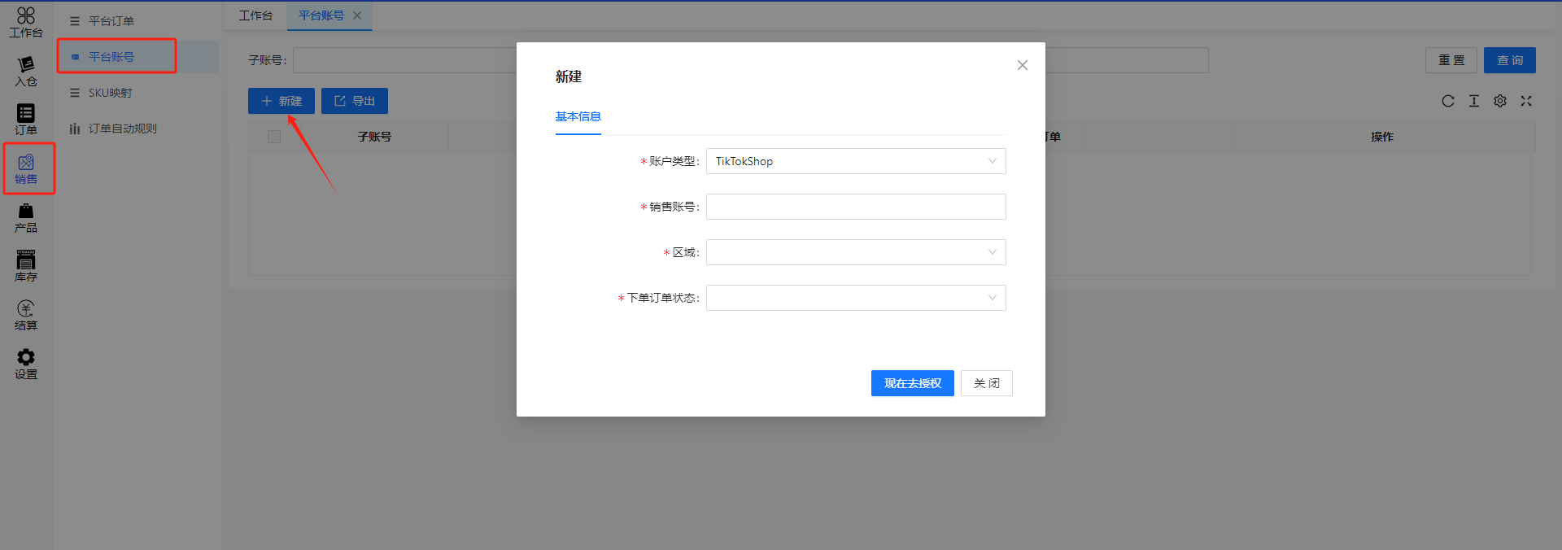This screenshot has width=1562, height=550.
Task: Expand the 下单订单状态 dropdown
Action: click(x=855, y=298)
